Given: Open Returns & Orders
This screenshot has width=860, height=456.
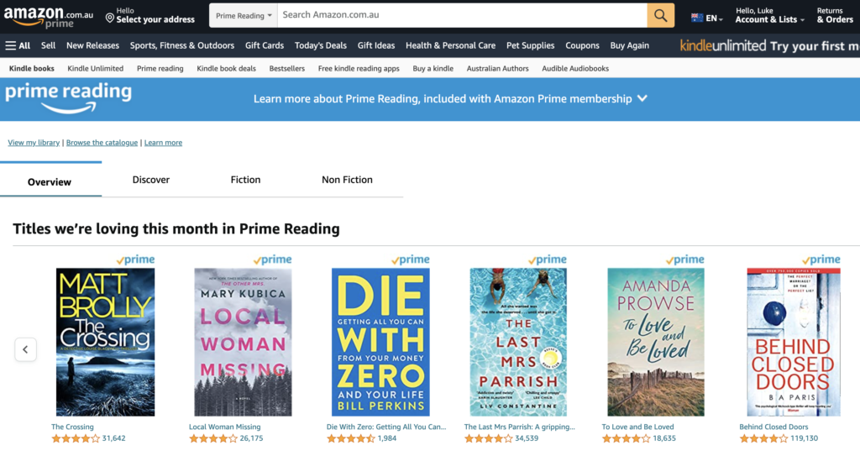Looking at the screenshot, I should point(834,16).
